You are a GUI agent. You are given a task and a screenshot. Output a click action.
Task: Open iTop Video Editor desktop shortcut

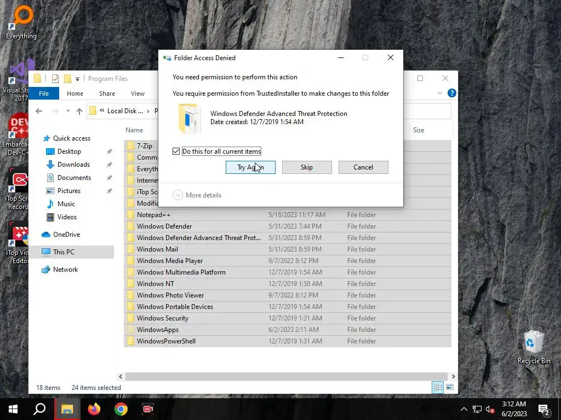tap(17, 243)
